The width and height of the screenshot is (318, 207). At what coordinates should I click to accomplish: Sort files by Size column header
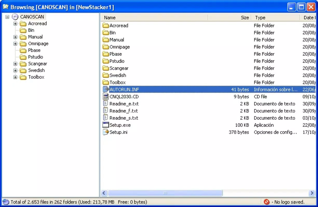point(229,18)
